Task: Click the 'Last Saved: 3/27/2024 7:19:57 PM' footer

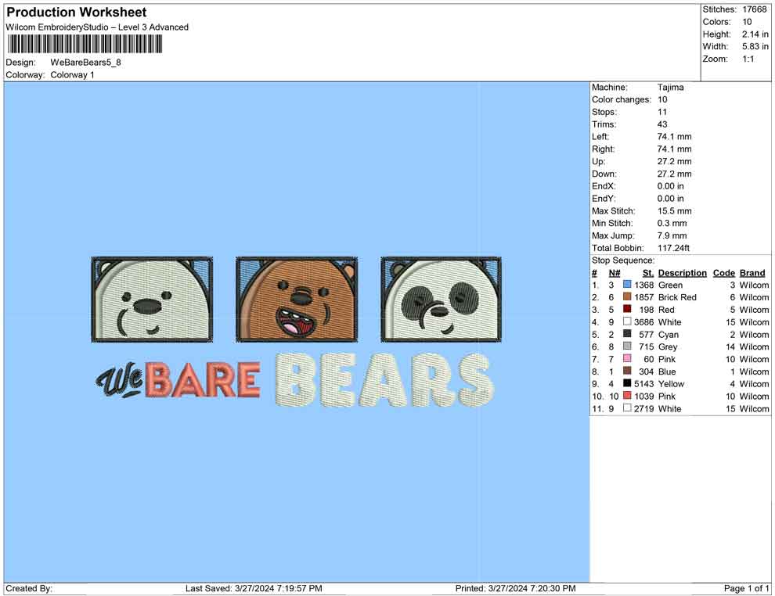Action: (x=254, y=588)
